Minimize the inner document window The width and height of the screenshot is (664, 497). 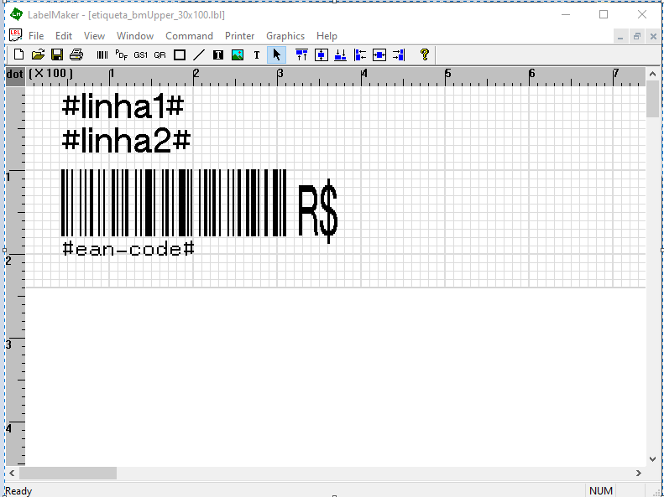coord(620,36)
